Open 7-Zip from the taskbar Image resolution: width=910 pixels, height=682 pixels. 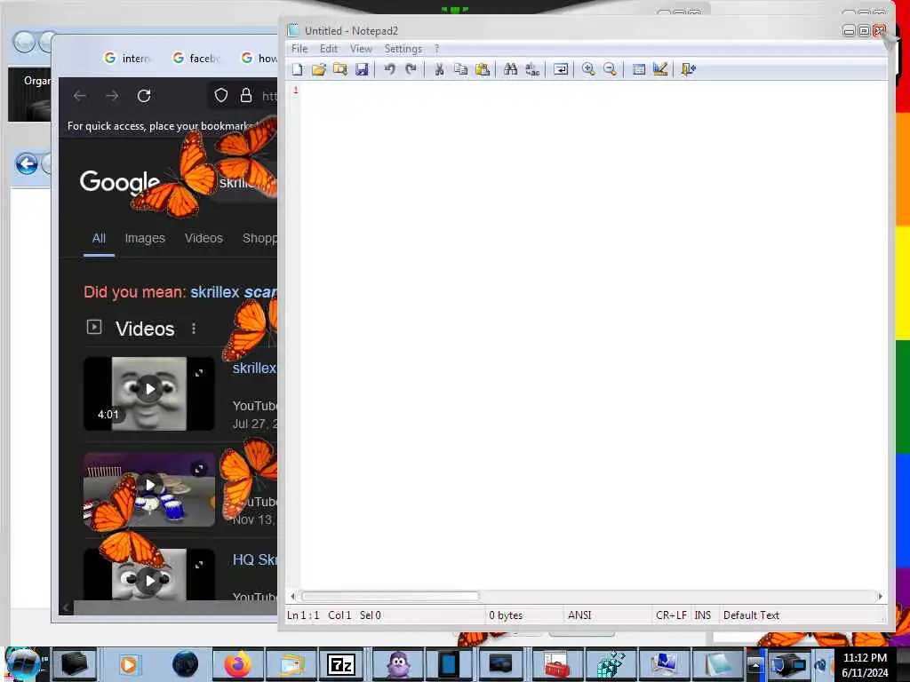click(341, 664)
